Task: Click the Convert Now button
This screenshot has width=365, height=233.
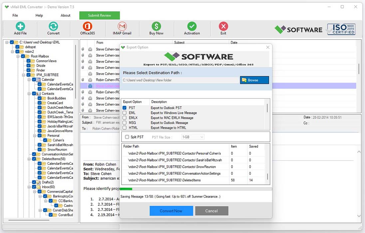Action: (171, 211)
